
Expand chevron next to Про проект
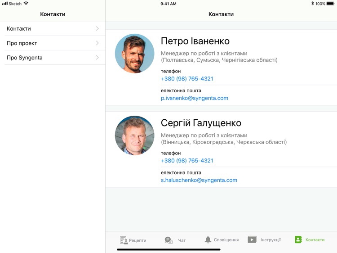[x=98, y=43]
